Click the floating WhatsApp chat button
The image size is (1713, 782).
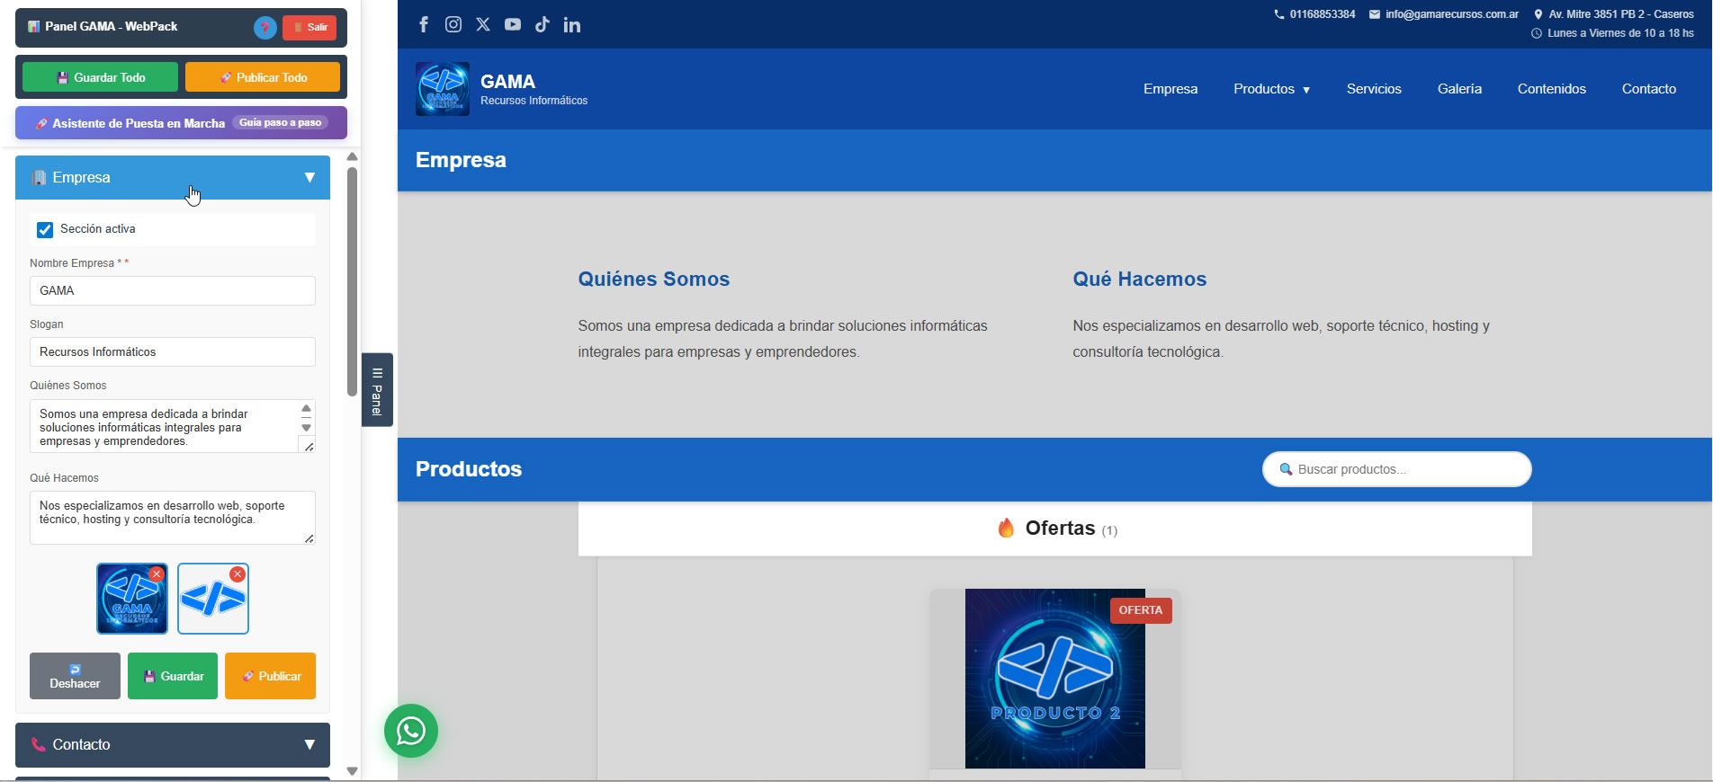[x=411, y=730]
